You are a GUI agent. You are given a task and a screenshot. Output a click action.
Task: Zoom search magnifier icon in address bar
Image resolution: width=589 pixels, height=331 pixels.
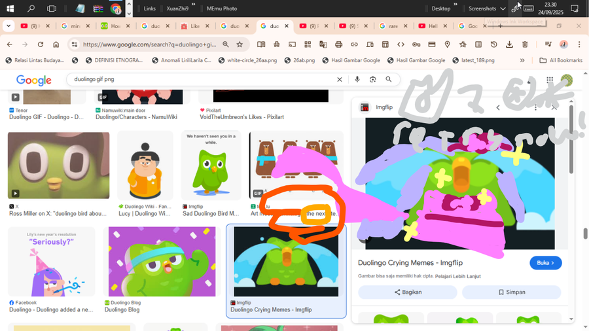coord(226,44)
